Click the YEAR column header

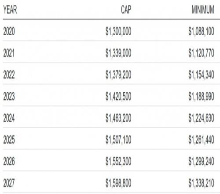(10, 10)
